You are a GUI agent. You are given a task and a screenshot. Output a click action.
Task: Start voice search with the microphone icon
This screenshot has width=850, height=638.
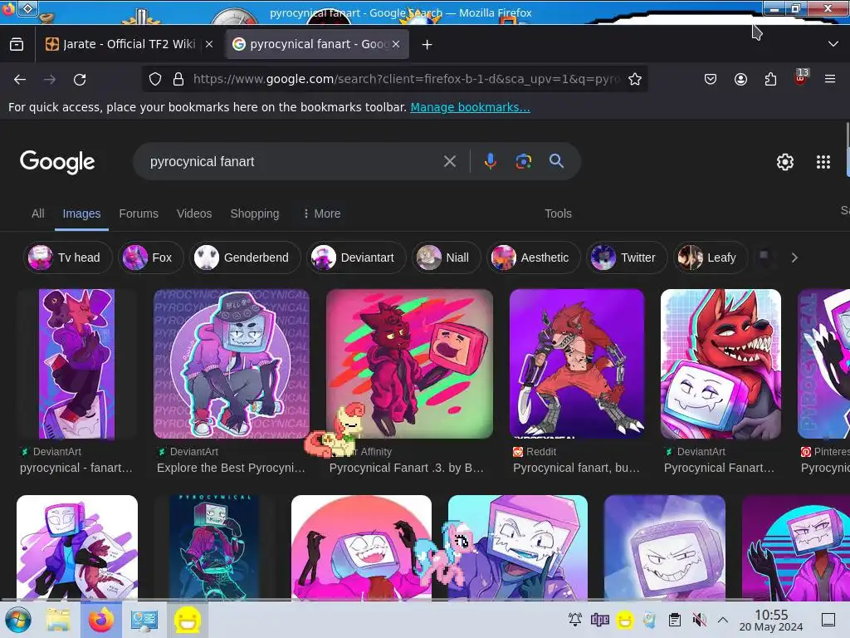click(x=490, y=161)
